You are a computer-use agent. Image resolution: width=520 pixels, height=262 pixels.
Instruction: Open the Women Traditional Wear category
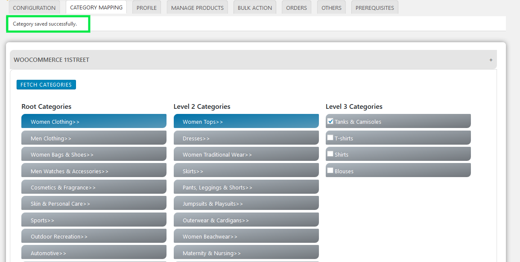[246, 154]
